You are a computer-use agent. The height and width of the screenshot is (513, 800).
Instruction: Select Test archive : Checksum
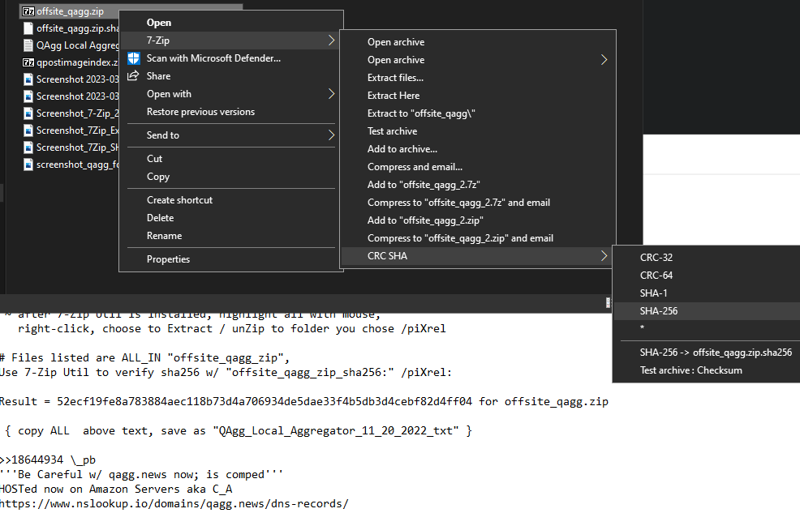(708, 370)
